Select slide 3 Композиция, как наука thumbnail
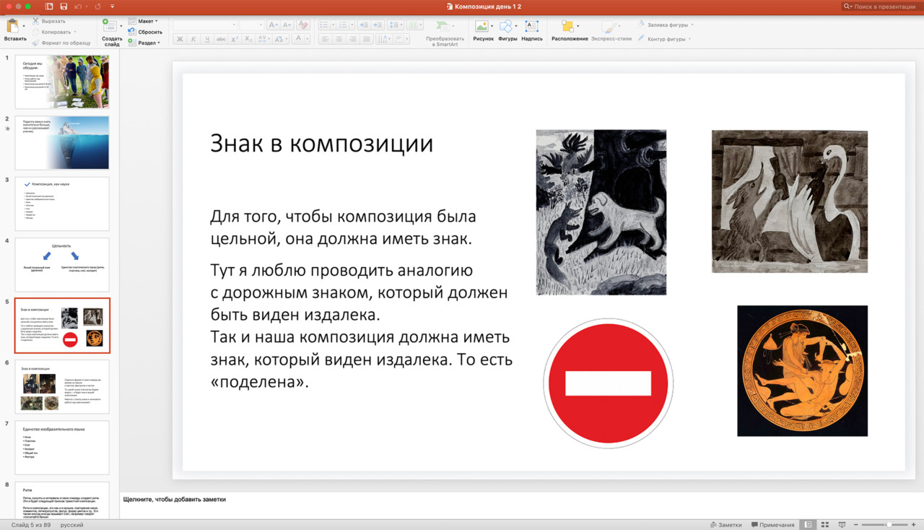This screenshot has height=530, width=924. click(62, 204)
